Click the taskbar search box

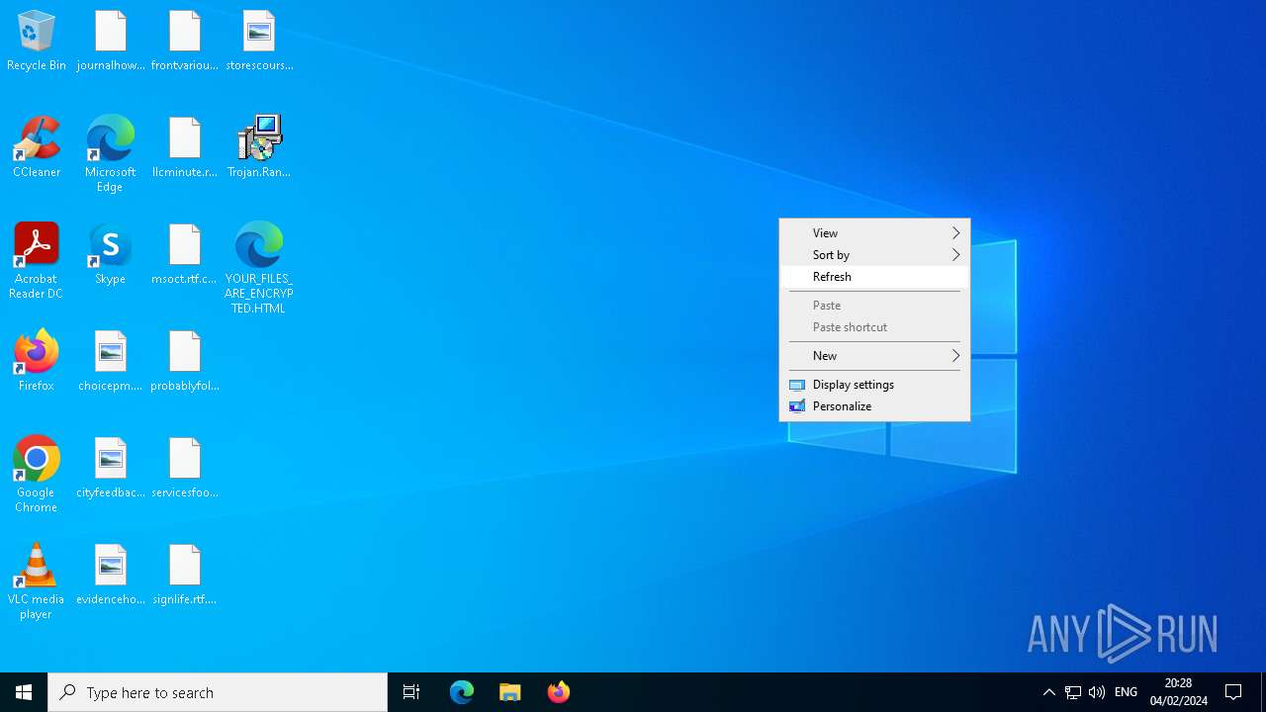pyautogui.click(x=218, y=692)
